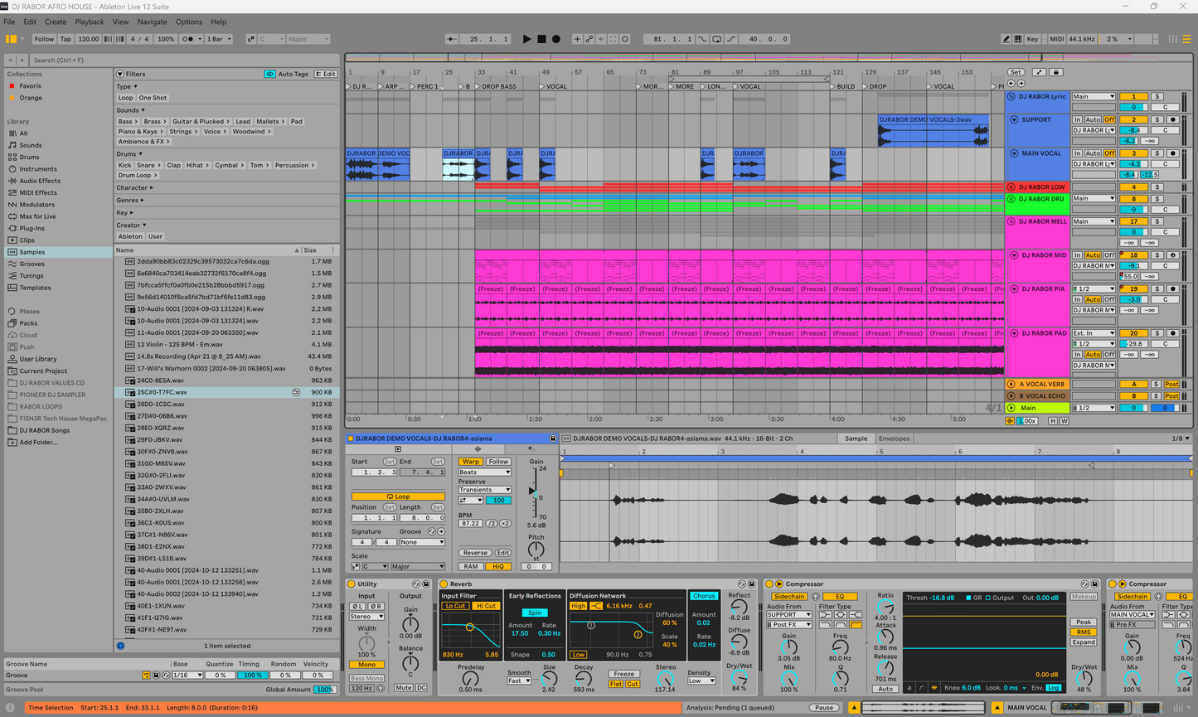Click the Edit button beside Auto Tags
Viewport: 1198px width, 717px height.
(x=326, y=74)
